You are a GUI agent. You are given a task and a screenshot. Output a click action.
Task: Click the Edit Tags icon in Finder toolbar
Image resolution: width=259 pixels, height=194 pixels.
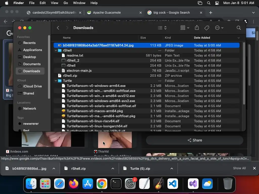pyautogui.click(x=207, y=28)
